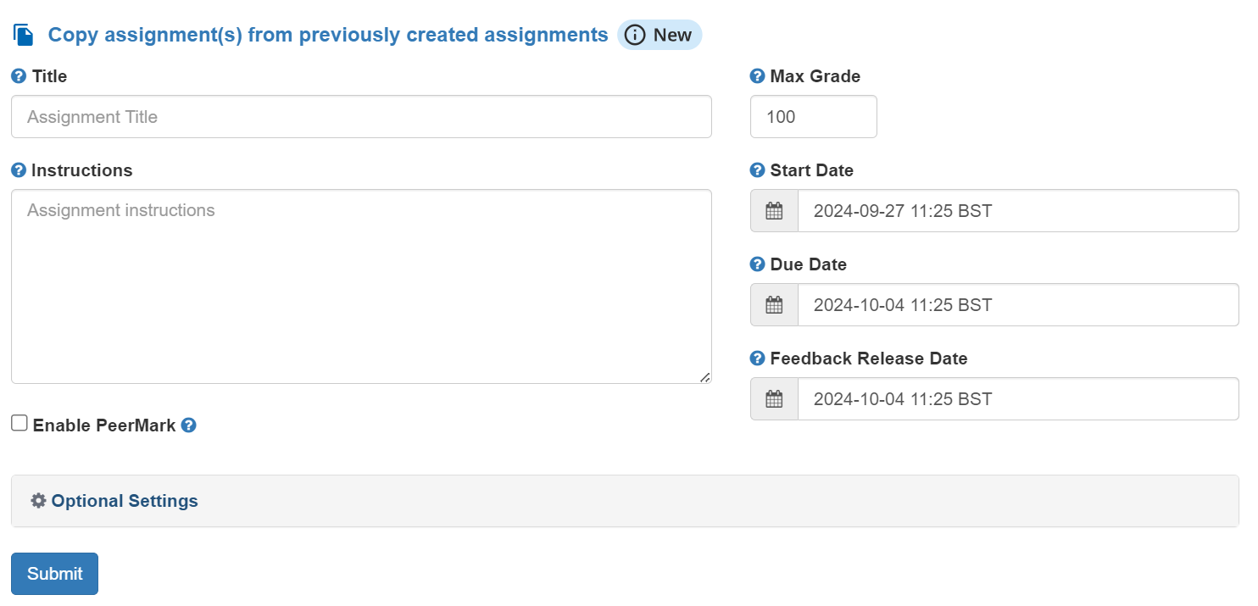Image resolution: width=1258 pixels, height=606 pixels.
Task: Open the Start Date calendar picker
Action: [773, 210]
